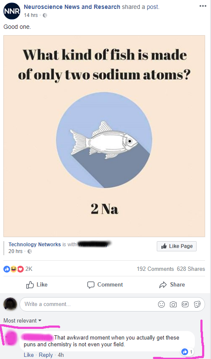Open the emoji picker in comment box
This screenshot has height=359, width=211.
pyautogui.click(x=161, y=304)
